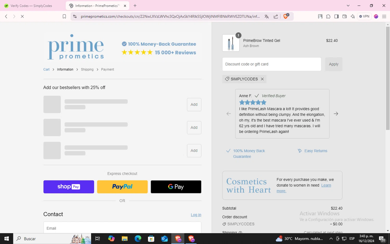Click the PrimeBrow Tinted Gel thumbnail
390x244 pixels.
click(x=231, y=43)
